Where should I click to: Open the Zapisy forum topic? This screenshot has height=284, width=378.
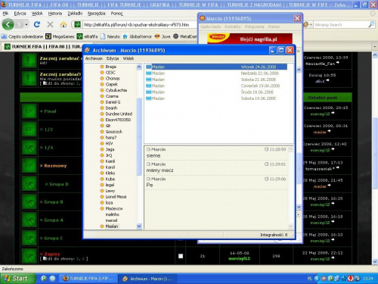pos(52,254)
